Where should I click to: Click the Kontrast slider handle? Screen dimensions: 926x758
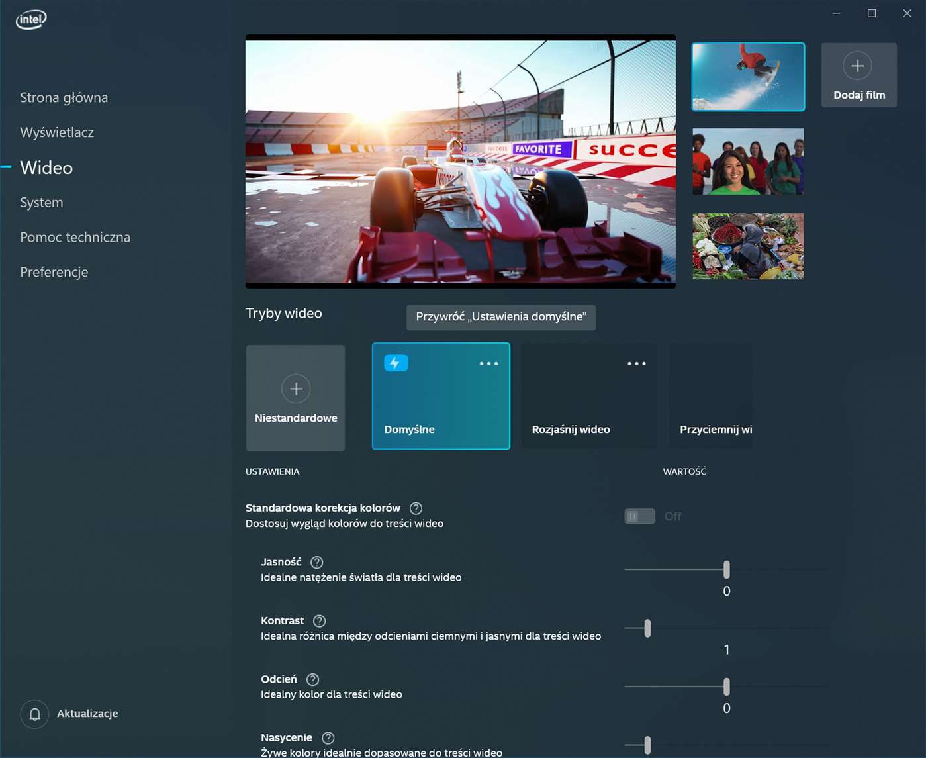tap(647, 628)
